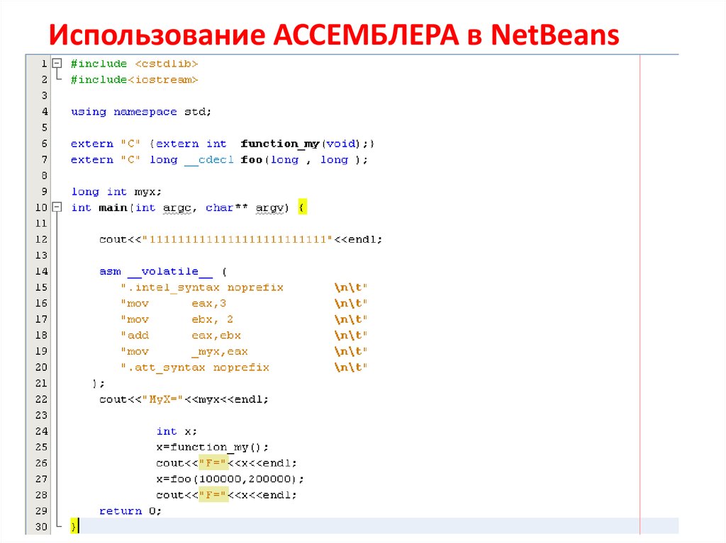Click the 'function_my' declaration on line 6
Viewport: 726px width, 543px height.
click(279, 144)
